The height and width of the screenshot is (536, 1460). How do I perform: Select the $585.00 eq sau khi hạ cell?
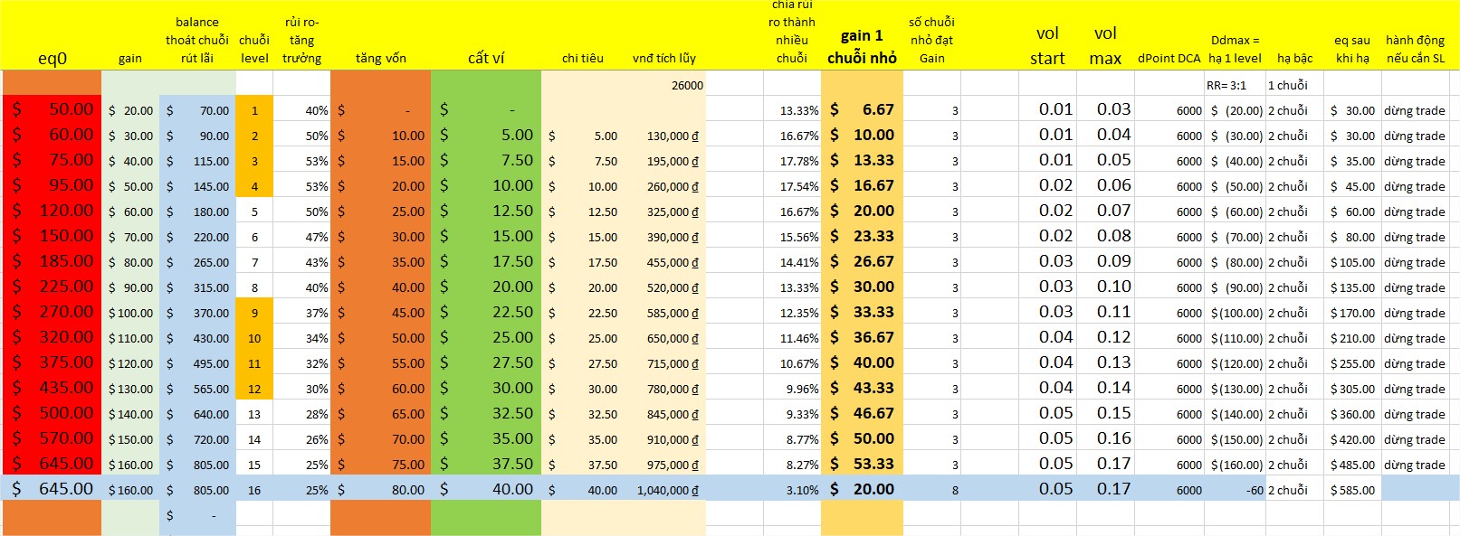click(1352, 490)
